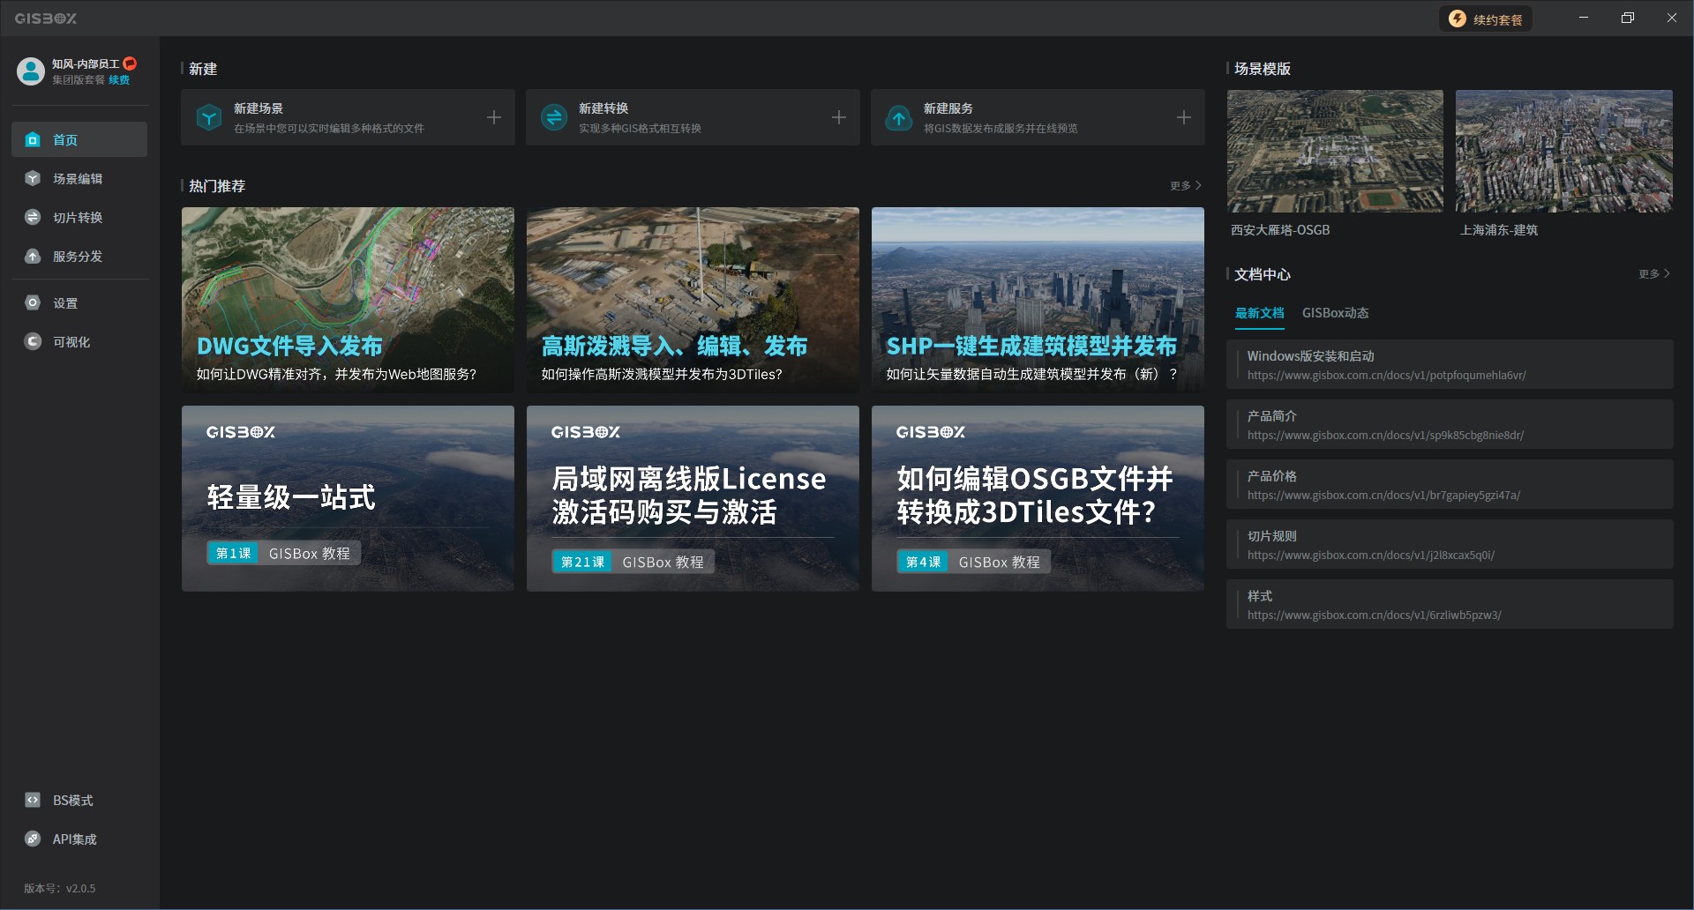Open the 西安大雁塔-OSGB scene template thumbnail
This screenshot has width=1694, height=910.
(1335, 151)
